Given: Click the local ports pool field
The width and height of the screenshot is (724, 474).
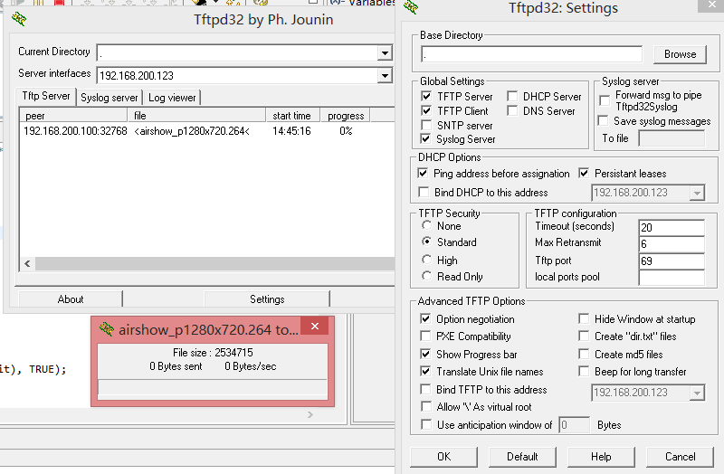Looking at the screenshot, I should click(672, 278).
